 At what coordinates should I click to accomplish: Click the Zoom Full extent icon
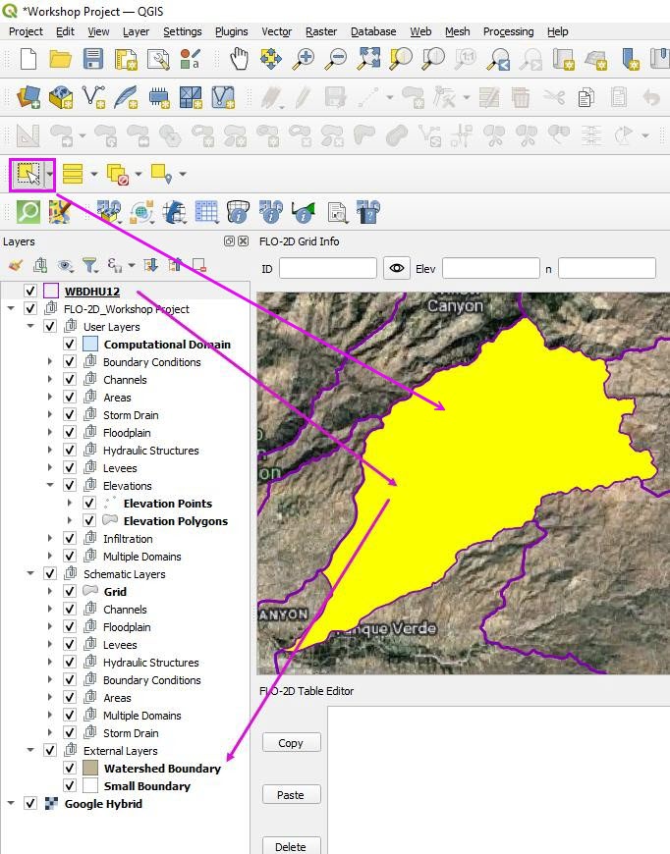368,59
